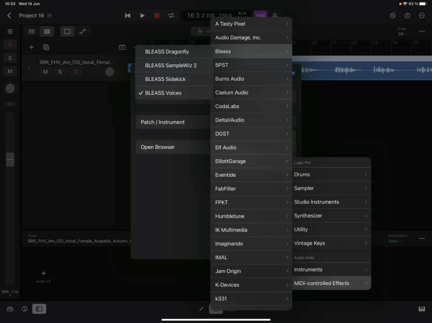432x323 pixels.
Task: Click the duplicate track icon
Action: (x=46, y=47)
